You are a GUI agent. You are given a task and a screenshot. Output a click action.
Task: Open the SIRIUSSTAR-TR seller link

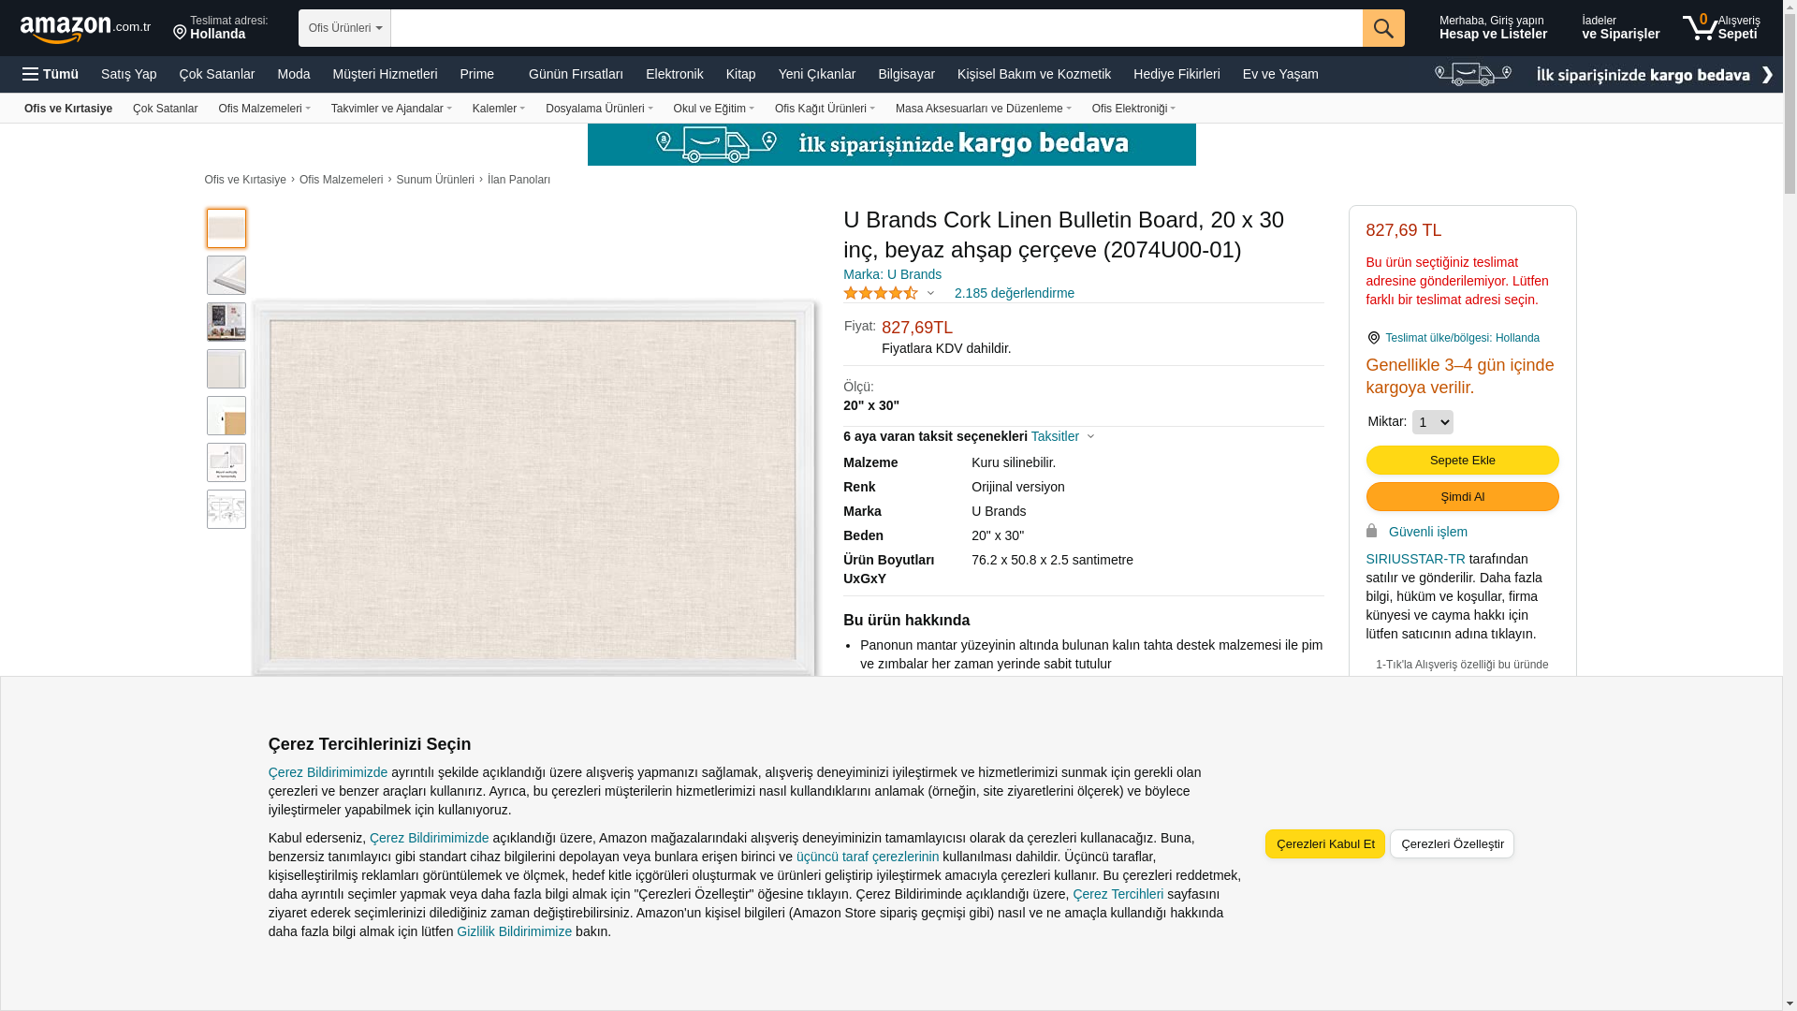[1415, 559]
